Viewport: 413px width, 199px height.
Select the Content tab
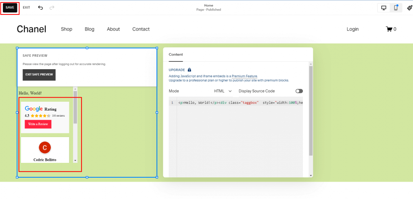click(175, 55)
